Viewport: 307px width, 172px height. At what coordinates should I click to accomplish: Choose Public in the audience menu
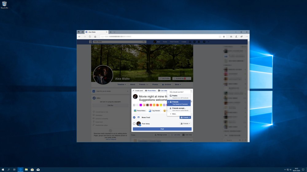pyautogui.click(x=179, y=97)
